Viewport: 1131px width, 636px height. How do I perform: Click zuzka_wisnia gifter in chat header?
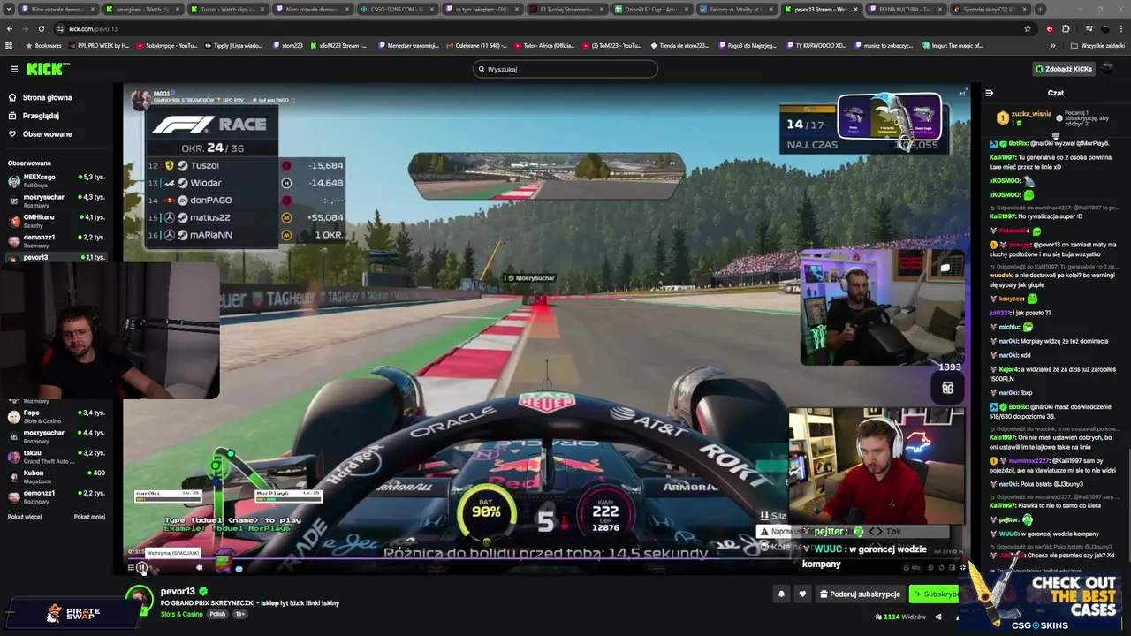tap(1031, 114)
